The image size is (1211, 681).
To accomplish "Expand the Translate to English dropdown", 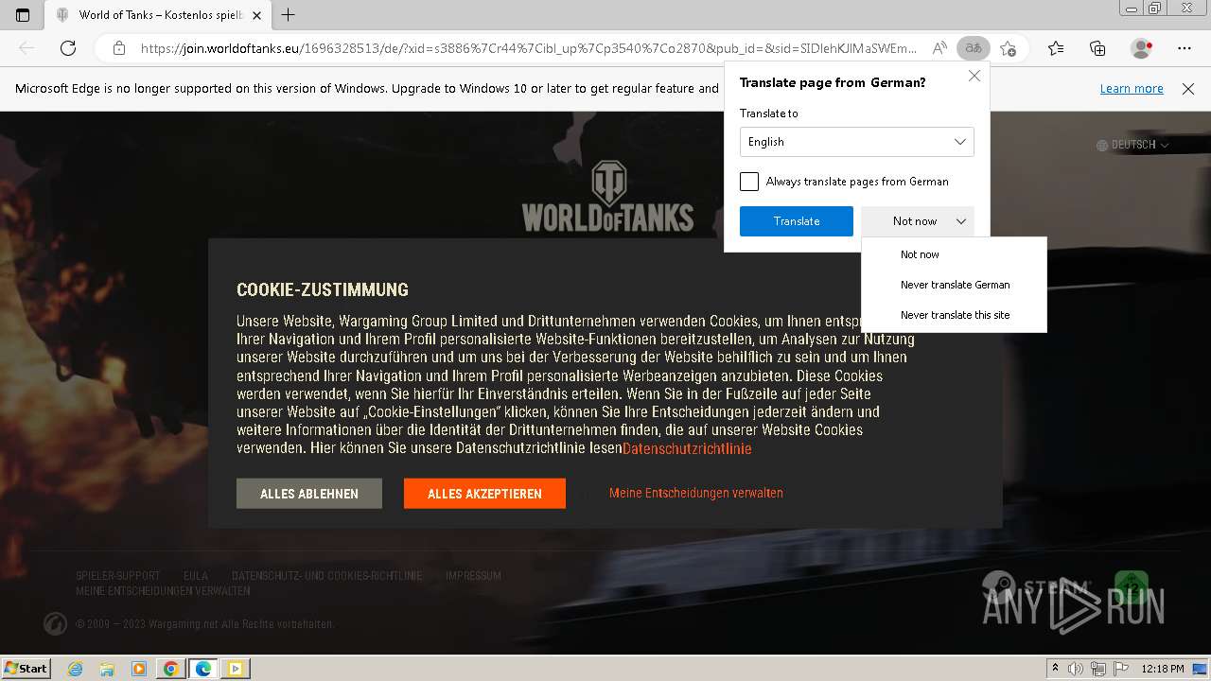I will click(857, 142).
